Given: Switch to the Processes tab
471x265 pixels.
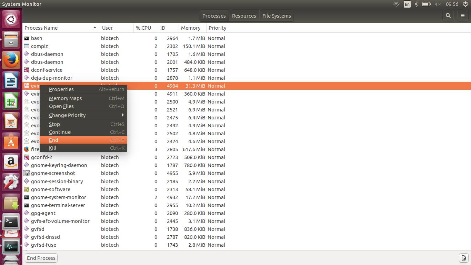Looking at the screenshot, I should coord(214,16).
